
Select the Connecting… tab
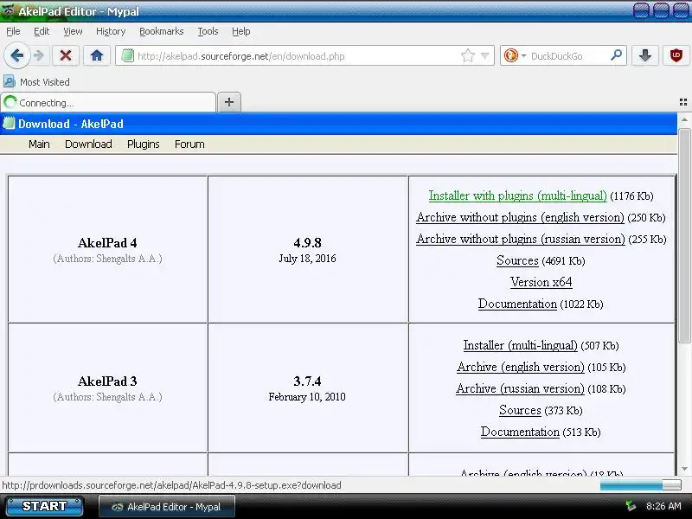click(x=109, y=102)
